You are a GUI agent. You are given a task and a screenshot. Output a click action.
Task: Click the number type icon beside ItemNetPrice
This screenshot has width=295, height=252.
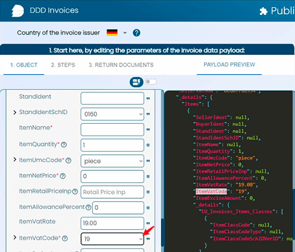(148, 176)
